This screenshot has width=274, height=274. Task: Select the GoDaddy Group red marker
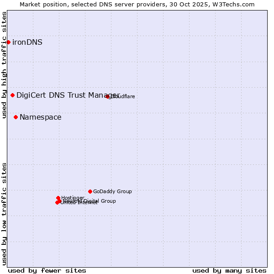90,191
